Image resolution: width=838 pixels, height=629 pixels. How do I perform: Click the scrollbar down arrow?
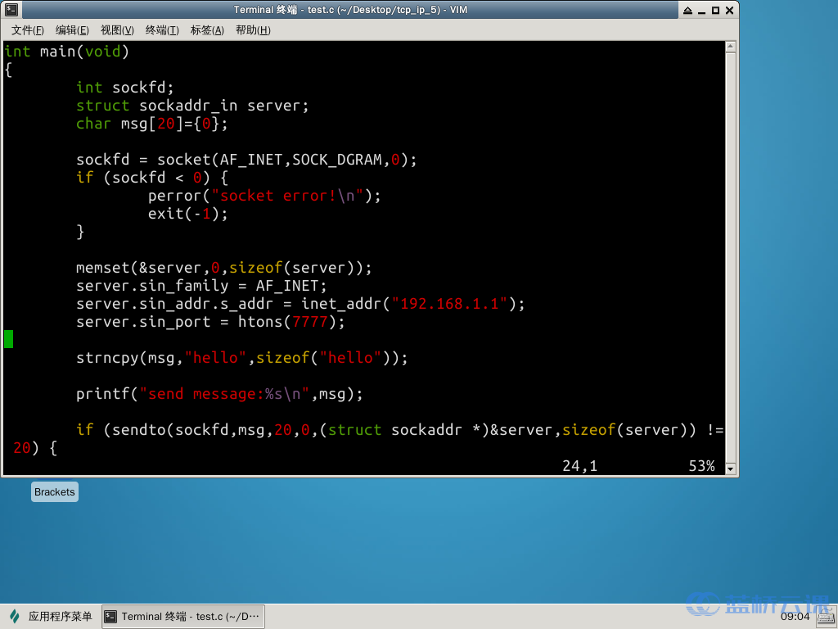[x=731, y=468]
